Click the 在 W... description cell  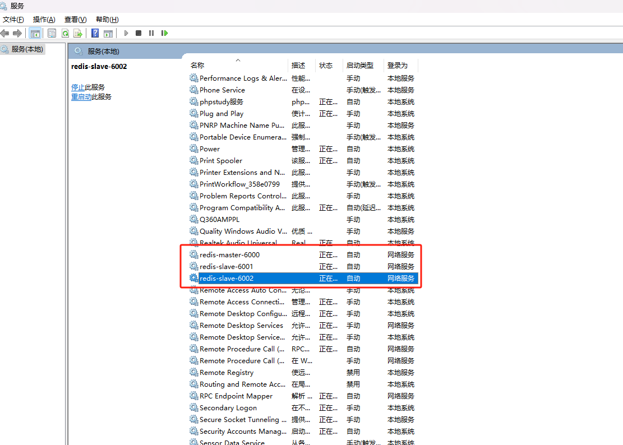(x=302, y=361)
